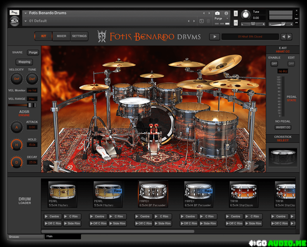Click the snare Mapping button
The width and height of the screenshot is (307, 247).
coord(24,62)
